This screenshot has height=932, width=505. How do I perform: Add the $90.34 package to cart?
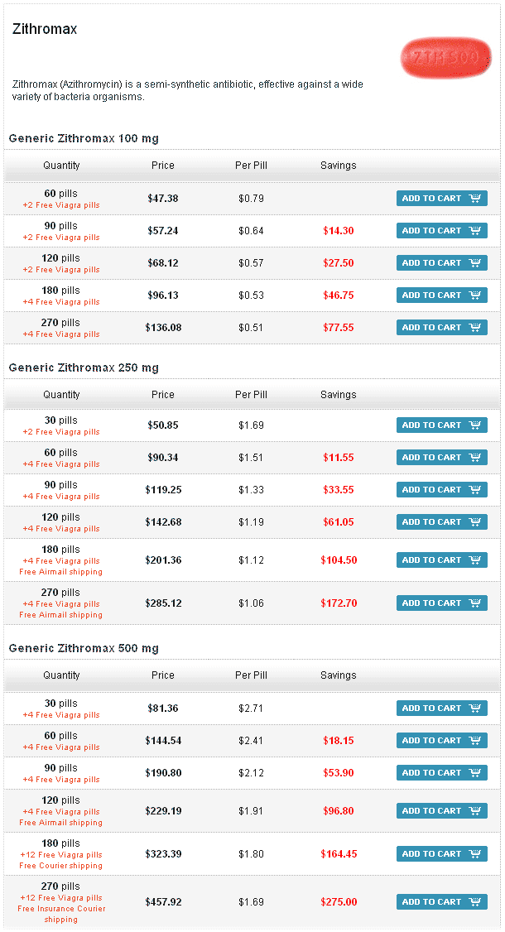[441, 458]
